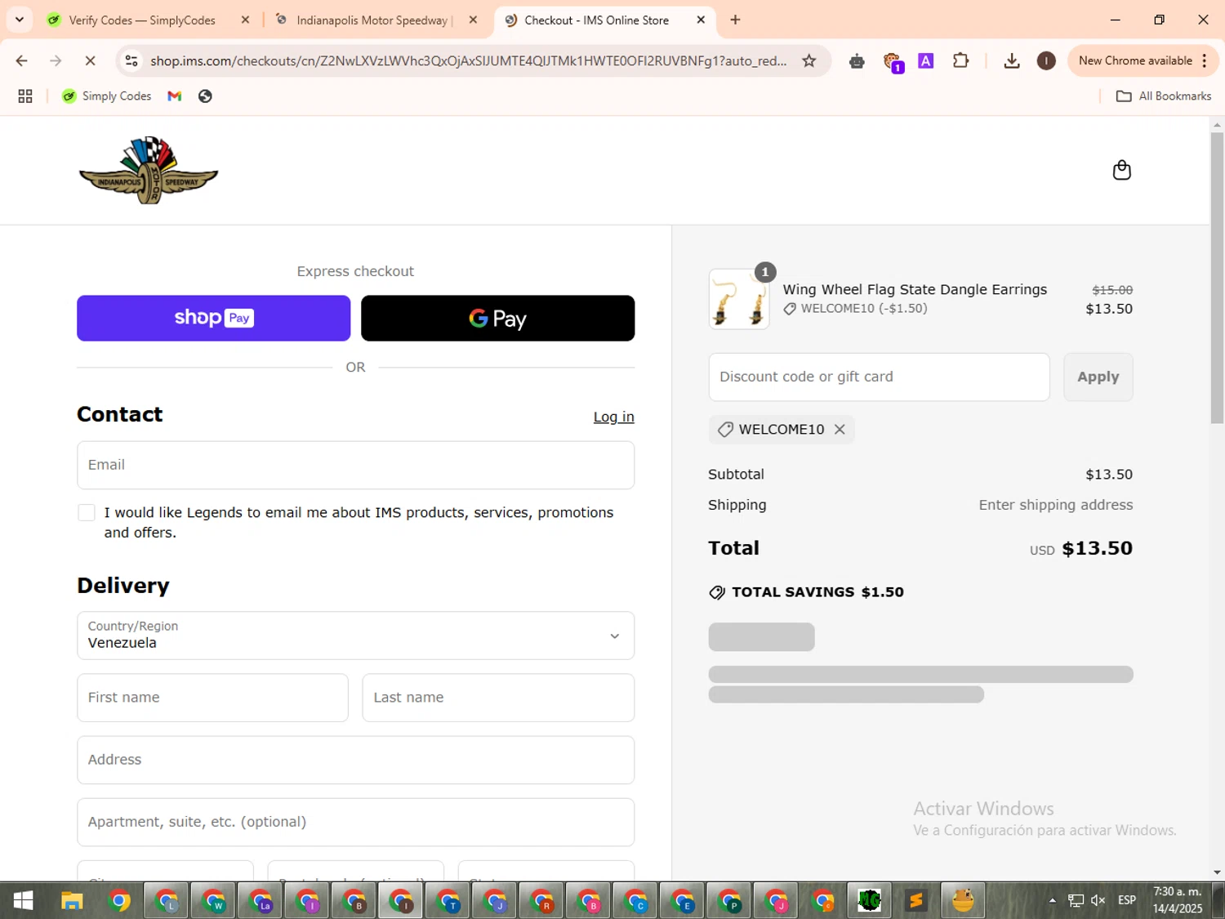This screenshot has height=919, width=1225.
Task: Click the address bar URL
Action: [468, 60]
